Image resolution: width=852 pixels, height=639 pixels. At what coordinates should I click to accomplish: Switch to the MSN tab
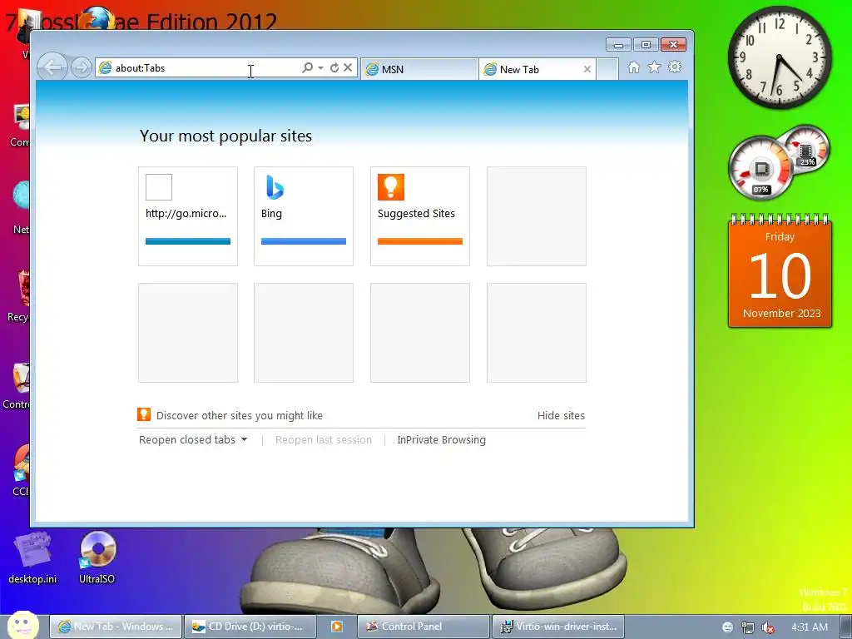[419, 70]
